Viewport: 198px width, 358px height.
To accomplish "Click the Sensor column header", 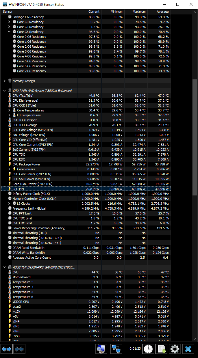I will [x=39, y=12].
